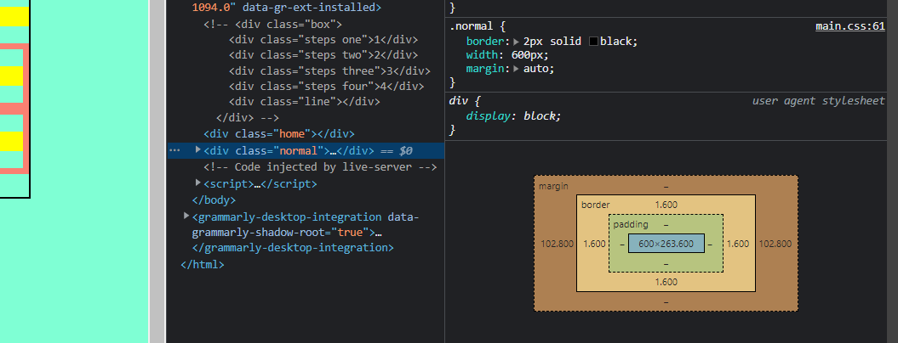This screenshot has width=898, height=343.
Task: Click the commented steps one div line
Action: pos(323,40)
